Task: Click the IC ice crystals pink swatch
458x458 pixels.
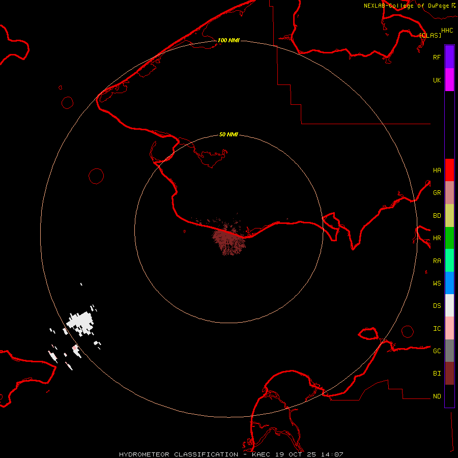Action: [x=449, y=328]
